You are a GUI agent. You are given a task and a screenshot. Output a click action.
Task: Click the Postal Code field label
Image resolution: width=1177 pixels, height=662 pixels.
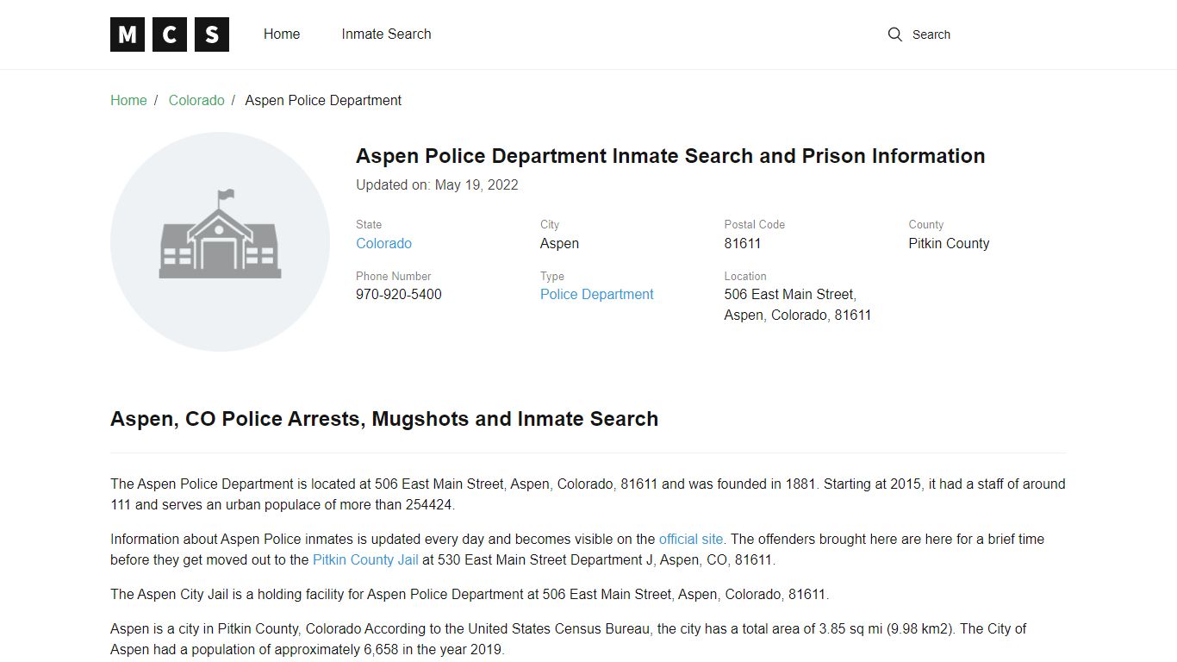click(x=754, y=224)
